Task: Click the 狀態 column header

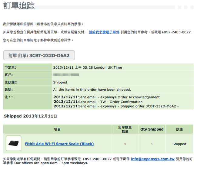Action: pos(179,129)
